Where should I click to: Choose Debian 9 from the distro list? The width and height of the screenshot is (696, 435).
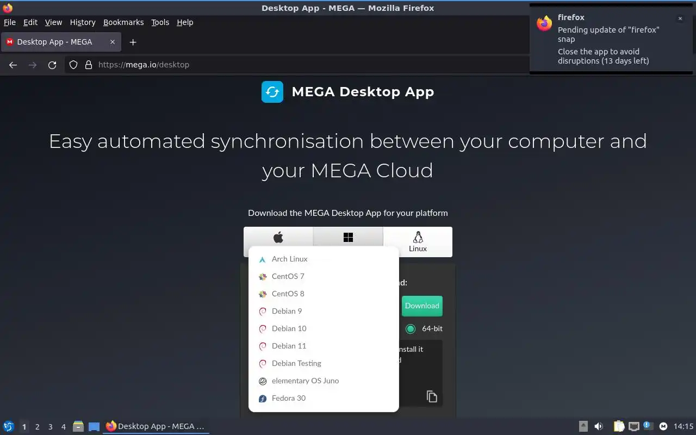point(324,311)
